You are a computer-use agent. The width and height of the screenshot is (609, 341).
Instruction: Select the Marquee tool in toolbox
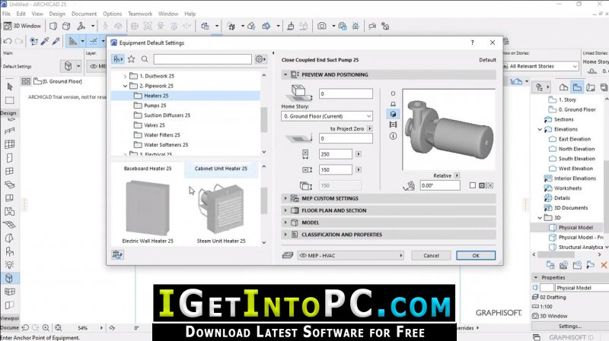pyautogui.click(x=10, y=101)
